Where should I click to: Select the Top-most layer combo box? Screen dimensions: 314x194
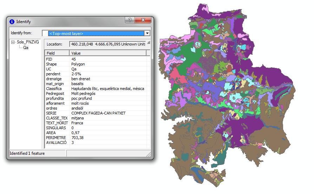96,33
